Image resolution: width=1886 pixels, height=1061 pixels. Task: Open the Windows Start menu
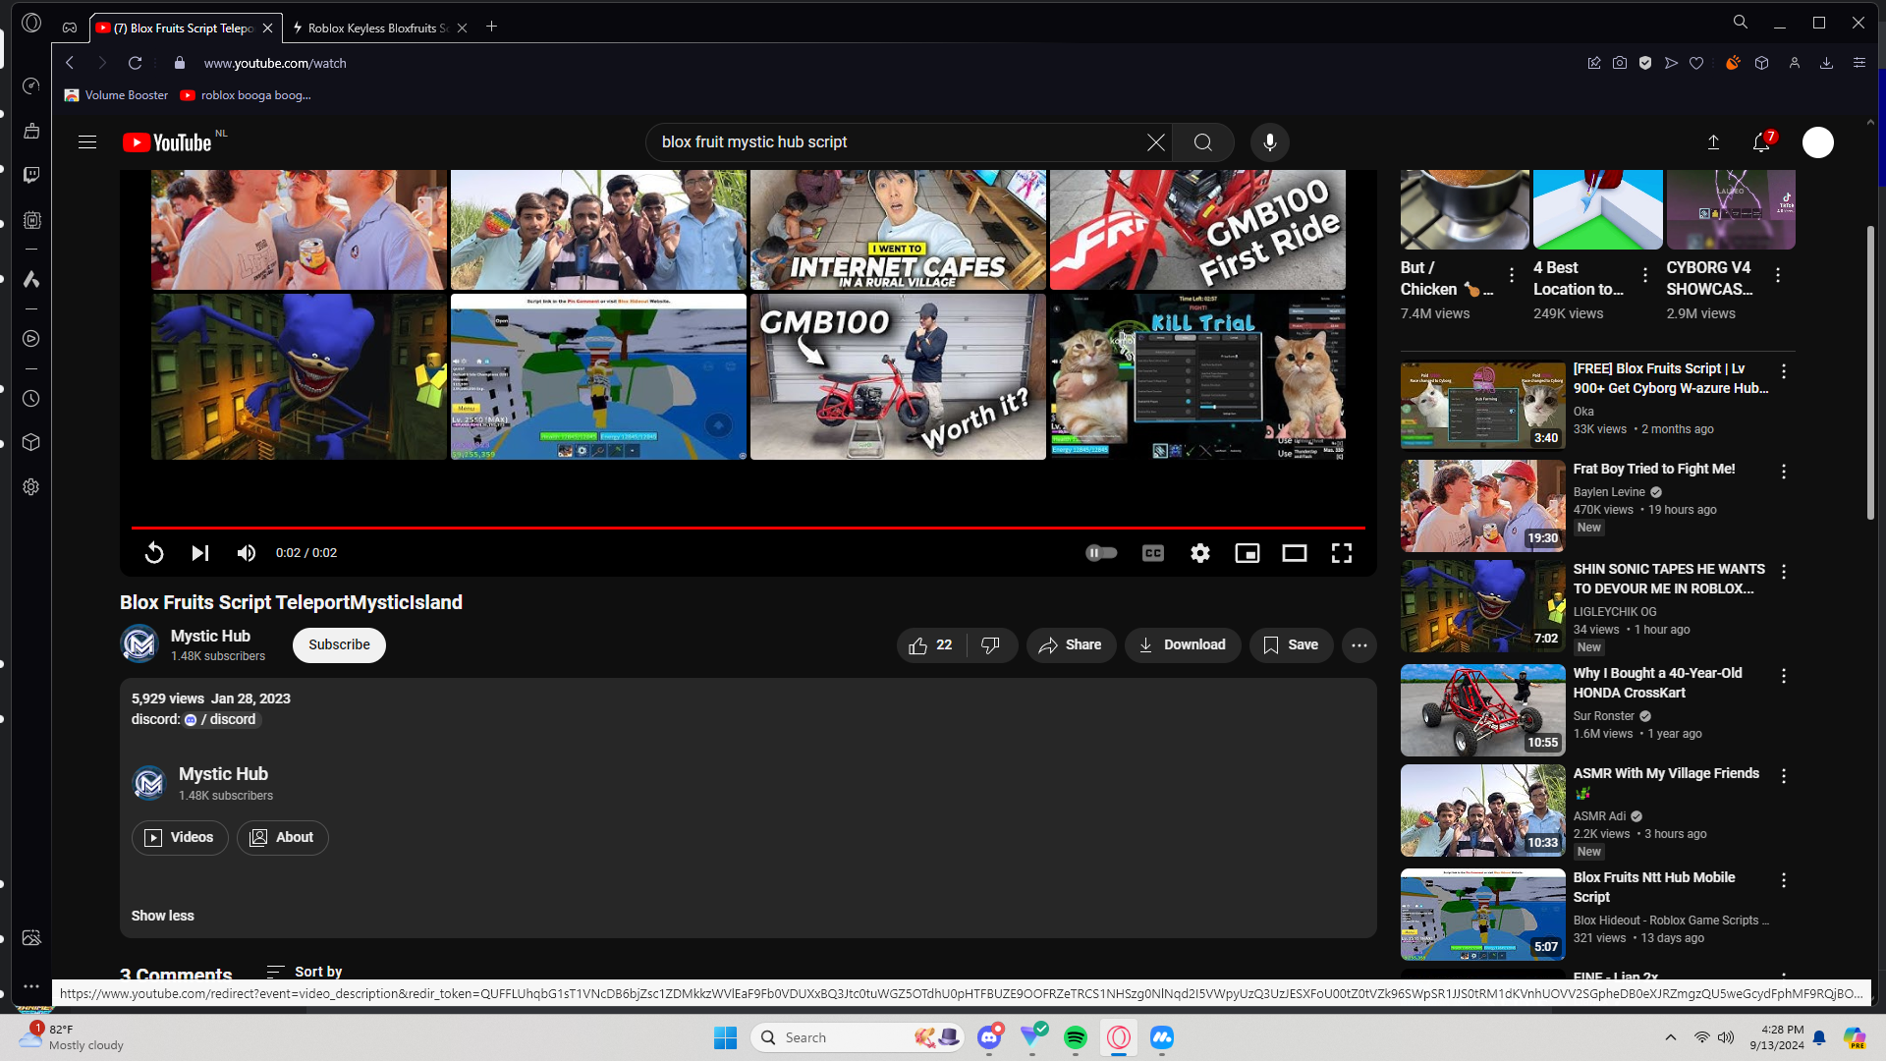(726, 1037)
